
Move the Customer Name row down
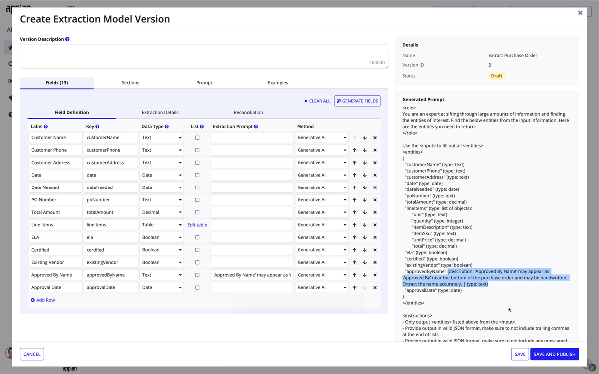[x=365, y=138]
